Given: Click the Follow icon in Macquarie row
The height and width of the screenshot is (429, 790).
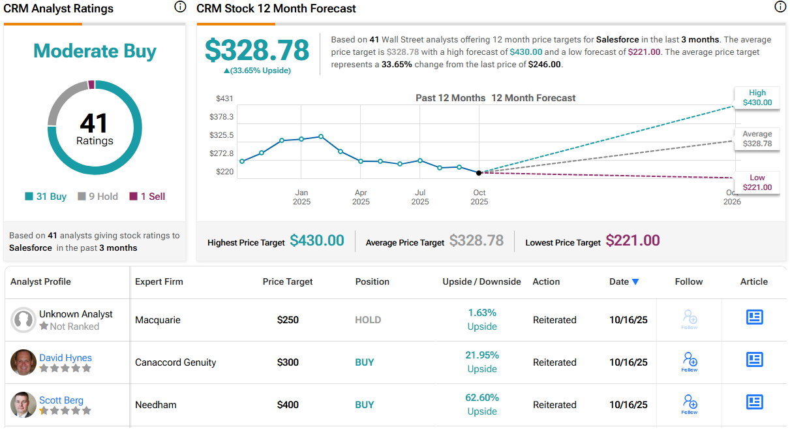Looking at the screenshot, I should tap(690, 319).
